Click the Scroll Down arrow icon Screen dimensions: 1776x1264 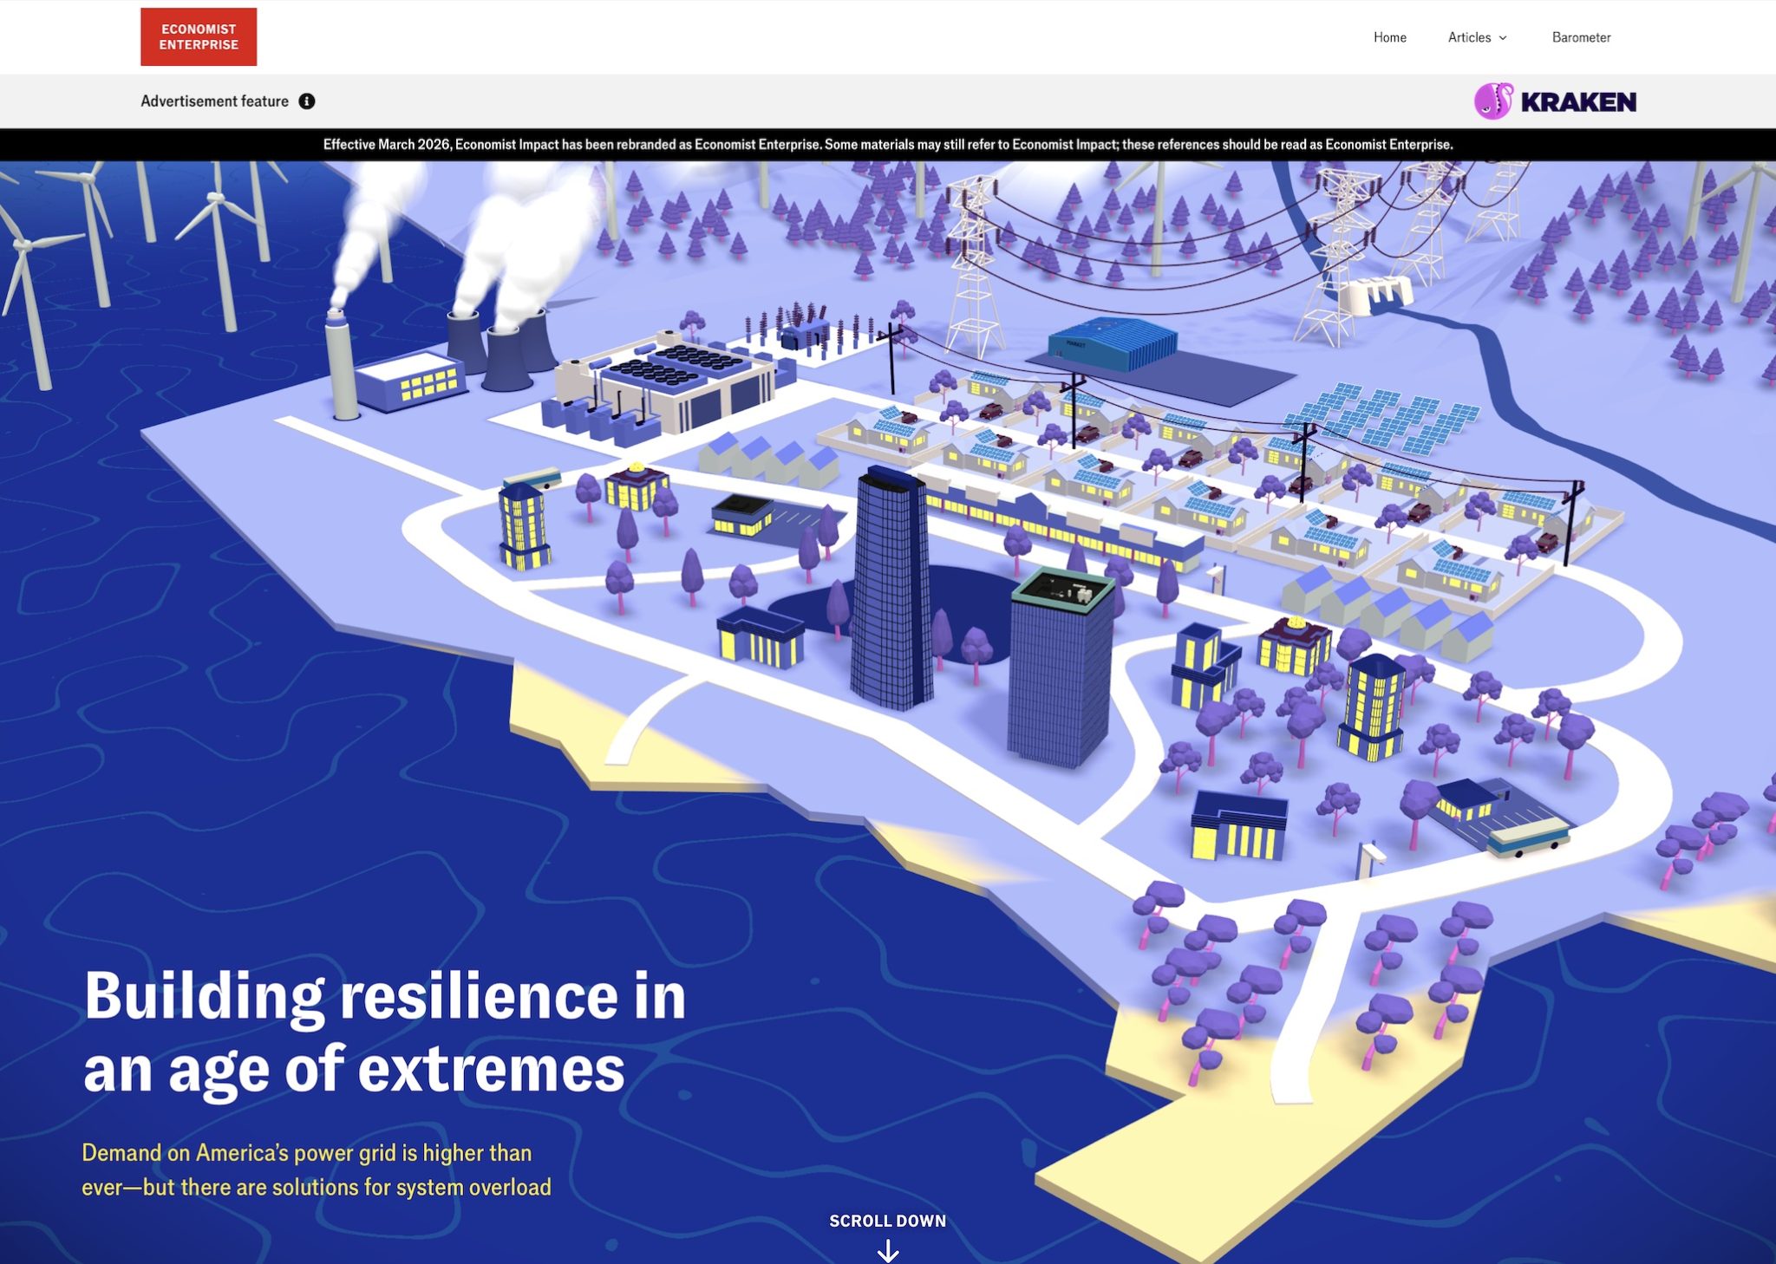pos(888,1251)
